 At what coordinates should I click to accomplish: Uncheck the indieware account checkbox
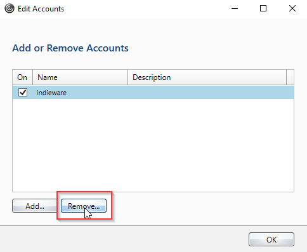click(x=23, y=93)
